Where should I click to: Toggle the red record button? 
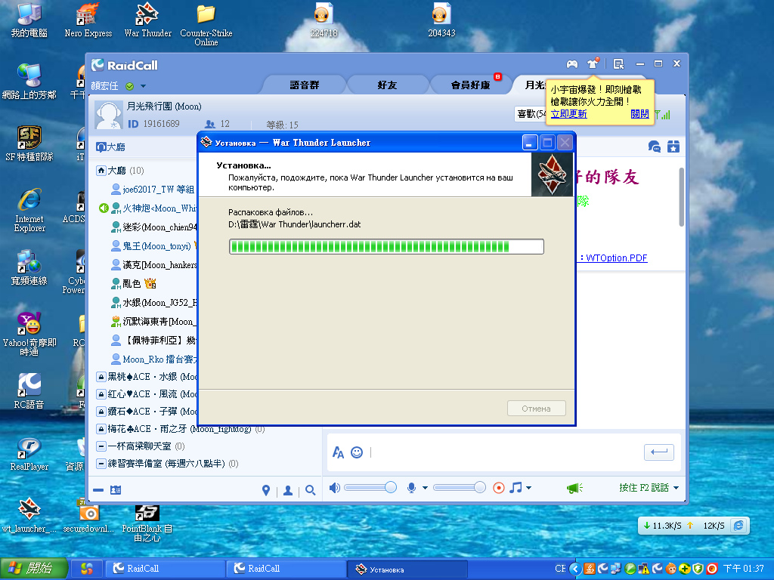pos(499,488)
